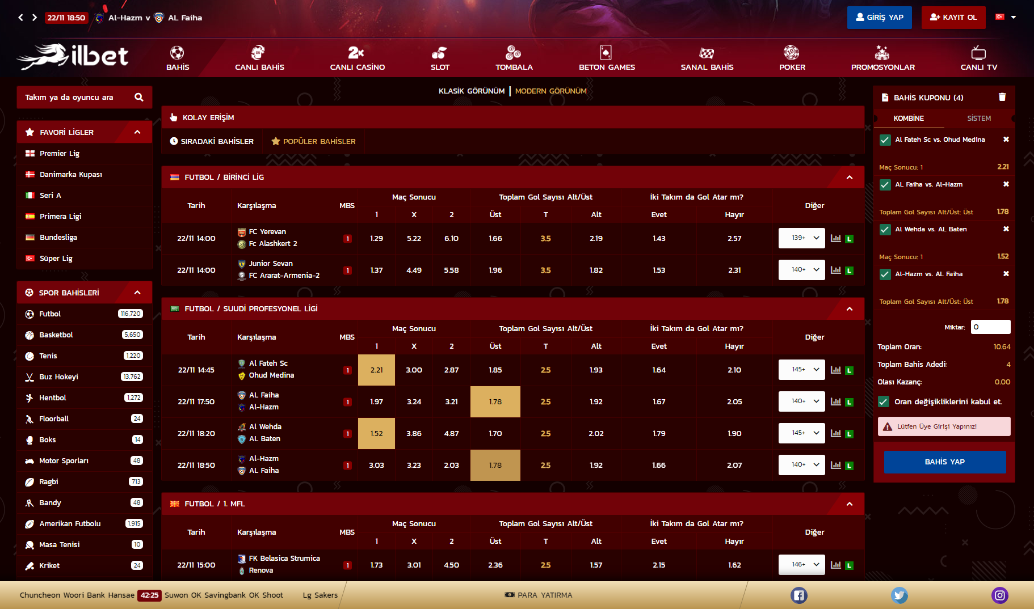Collapse the Suudi Profesyonel Ligi section

click(x=849, y=309)
